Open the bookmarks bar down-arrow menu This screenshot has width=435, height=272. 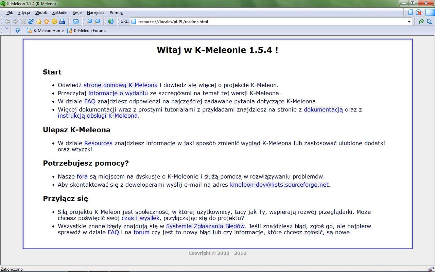tap(18, 31)
